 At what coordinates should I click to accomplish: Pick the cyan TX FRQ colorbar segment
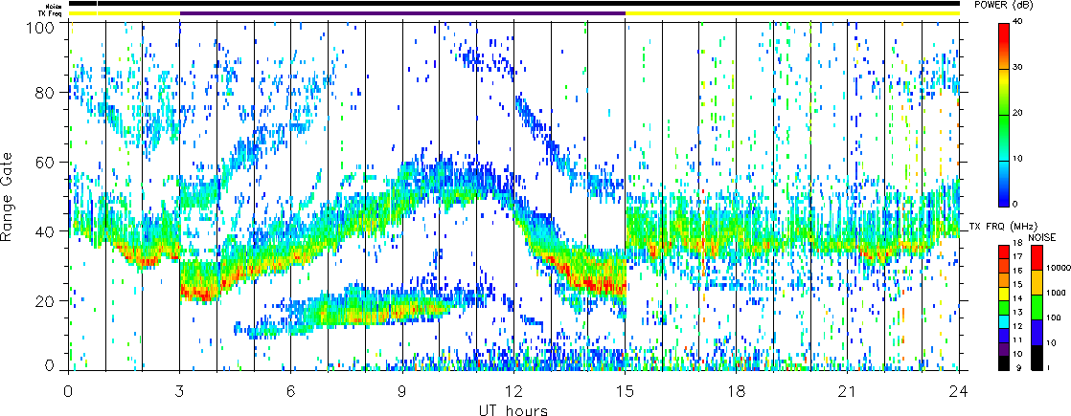click(x=1004, y=321)
